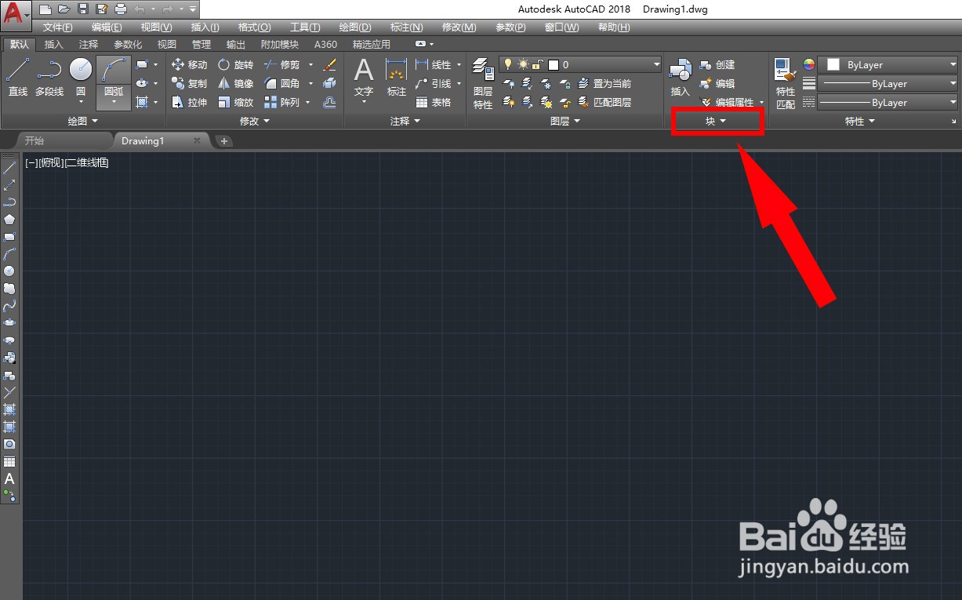Select the 线性 linear dimension tool

click(x=434, y=65)
